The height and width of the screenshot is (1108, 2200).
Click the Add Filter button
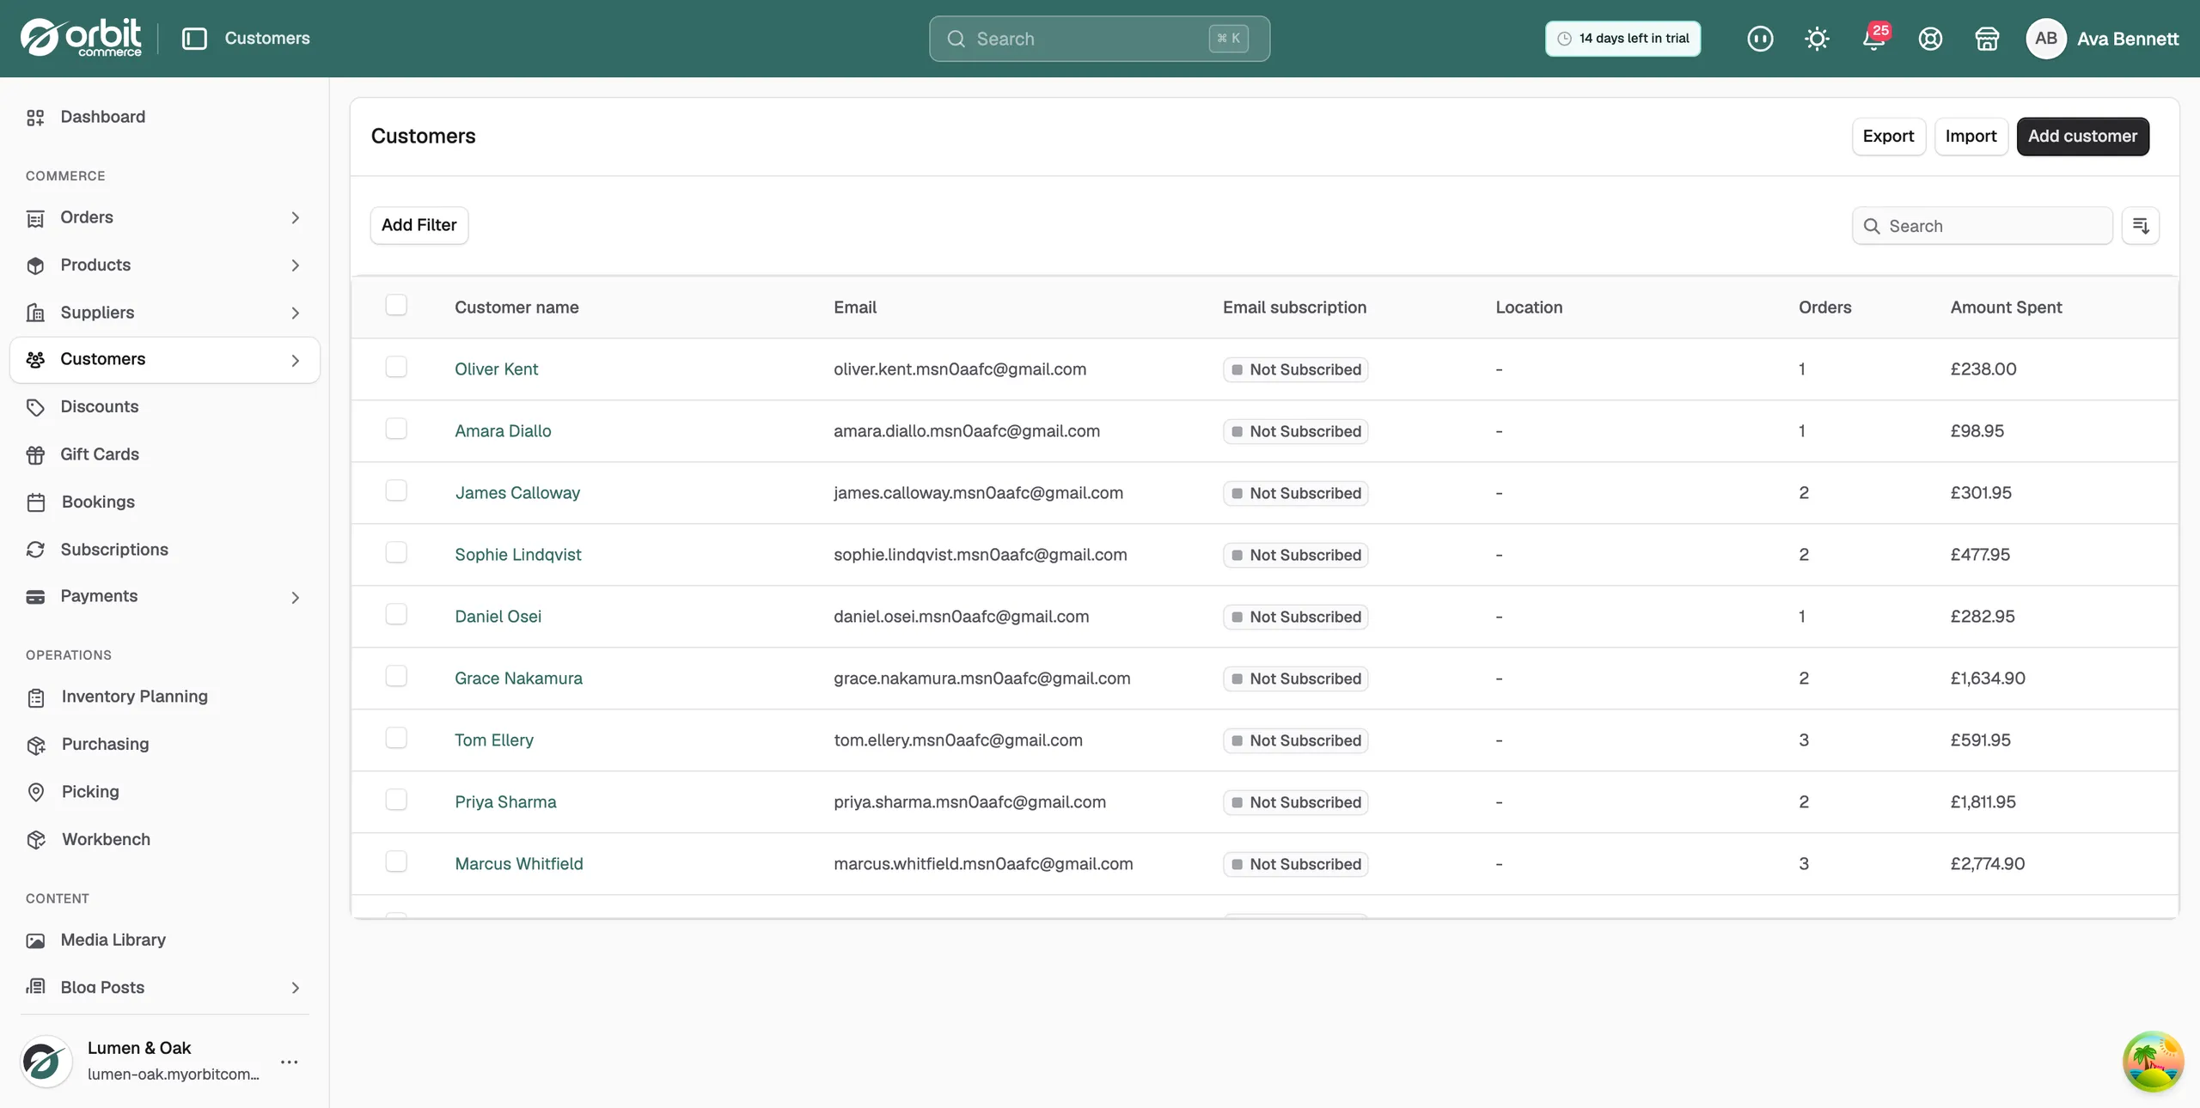coord(419,225)
